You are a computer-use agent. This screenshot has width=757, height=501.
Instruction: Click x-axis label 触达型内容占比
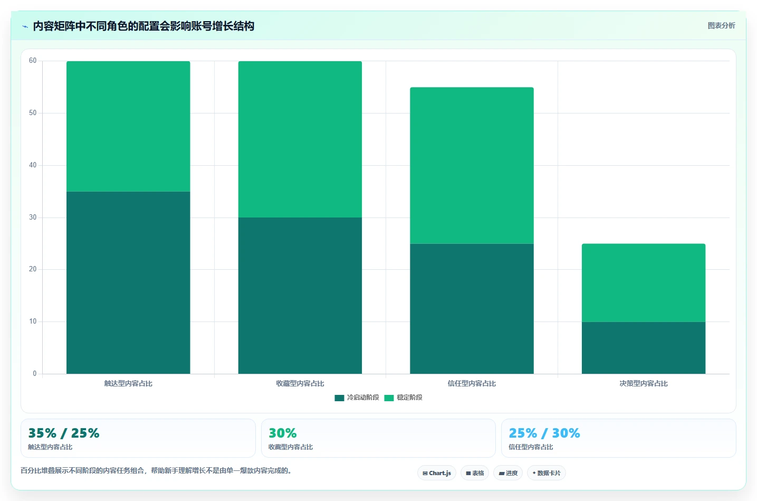click(128, 384)
